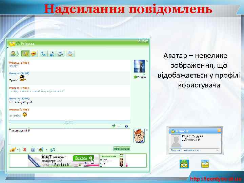Open text font formatting T icon
Viewport: 244px width, 183px height.
coord(33,150)
